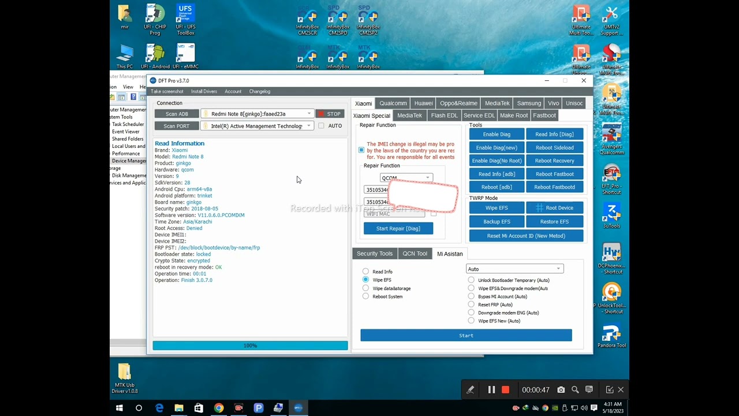Select the Pandora Tool desktop icon

click(611, 336)
